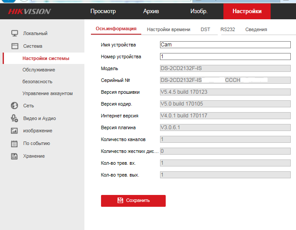Open the Просмотр top menu
This screenshot has width=296, height=230.
tap(103, 11)
